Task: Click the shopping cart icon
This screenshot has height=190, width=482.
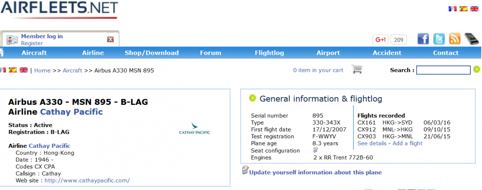Action: 357,69
